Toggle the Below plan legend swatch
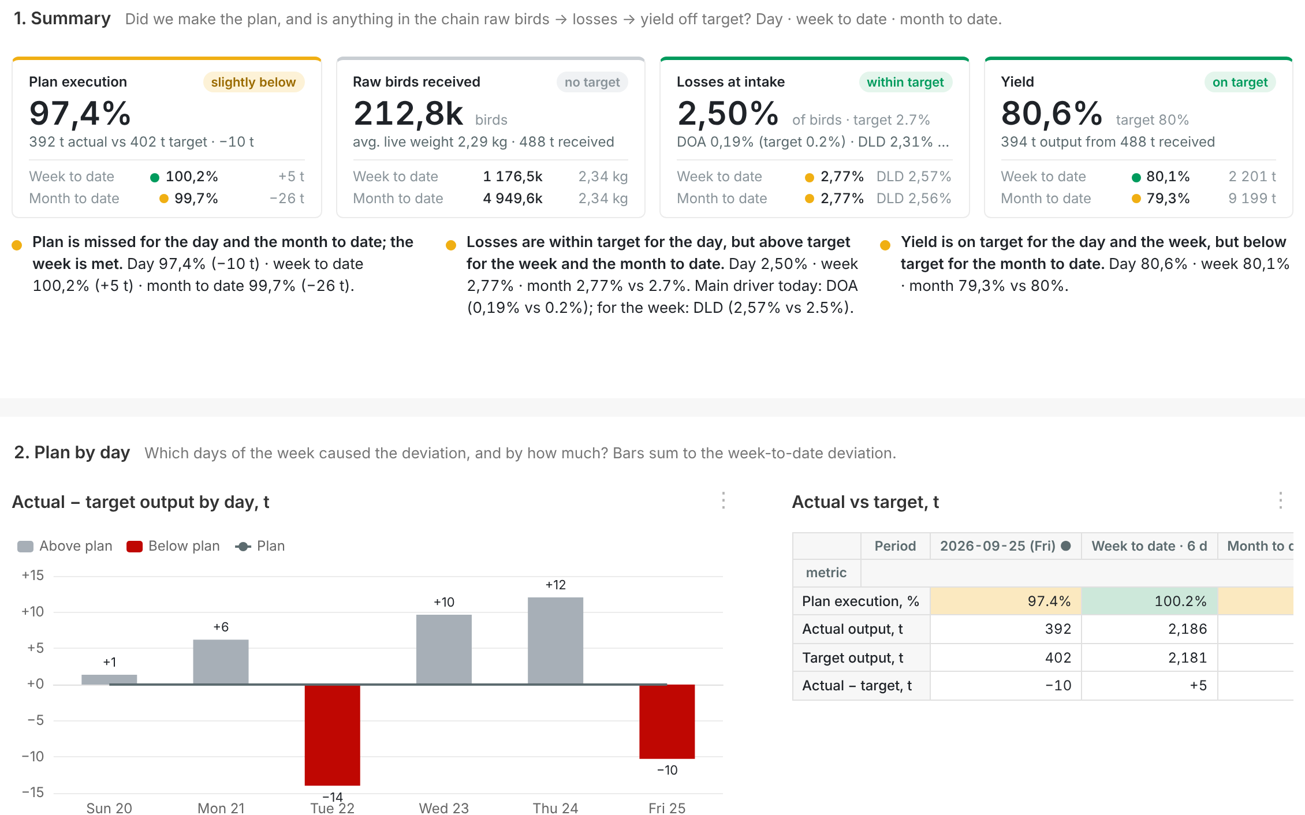The height and width of the screenshot is (815, 1305). [x=135, y=547]
